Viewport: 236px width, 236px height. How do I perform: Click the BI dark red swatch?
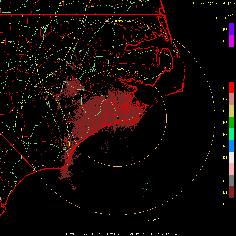click(232, 192)
